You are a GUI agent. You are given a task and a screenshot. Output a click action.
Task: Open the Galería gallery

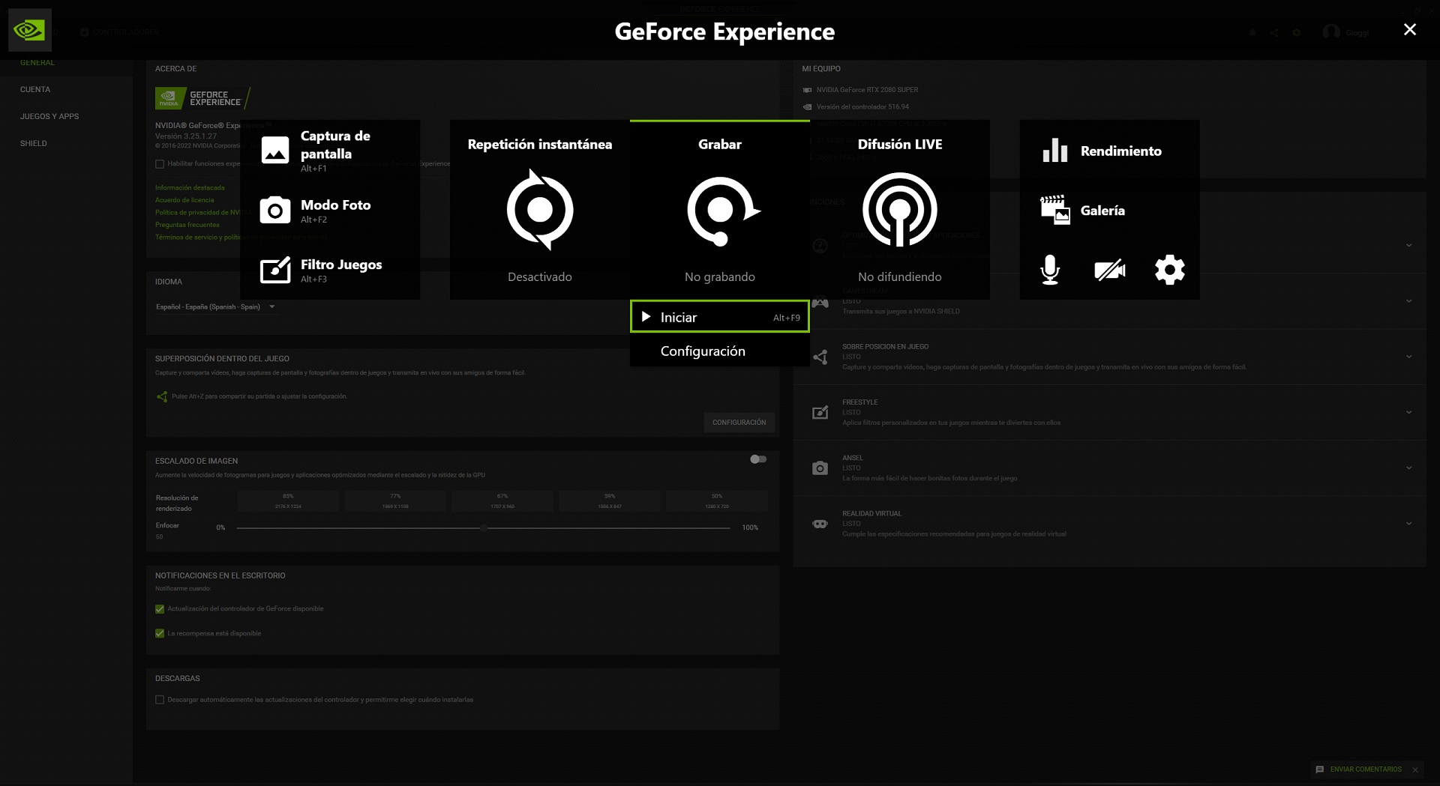tap(1110, 211)
